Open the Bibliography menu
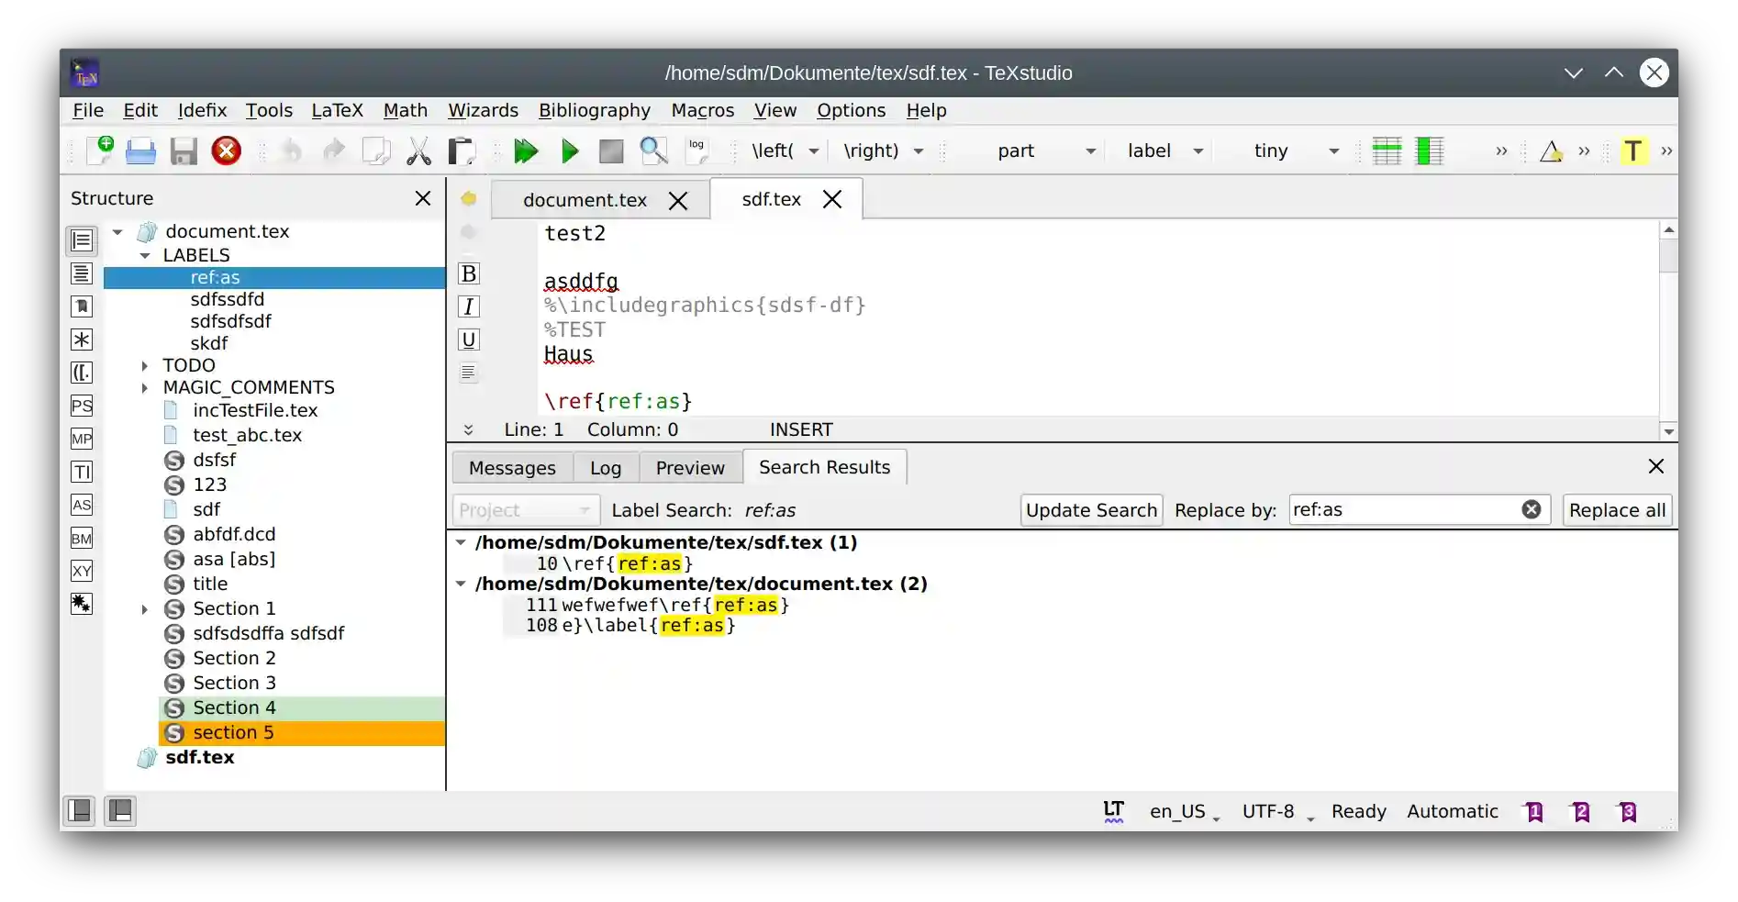 594,110
